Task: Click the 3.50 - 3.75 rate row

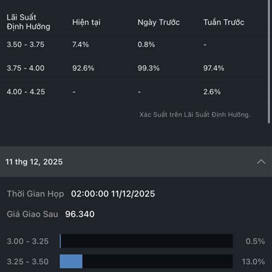Action: [x=25, y=44]
